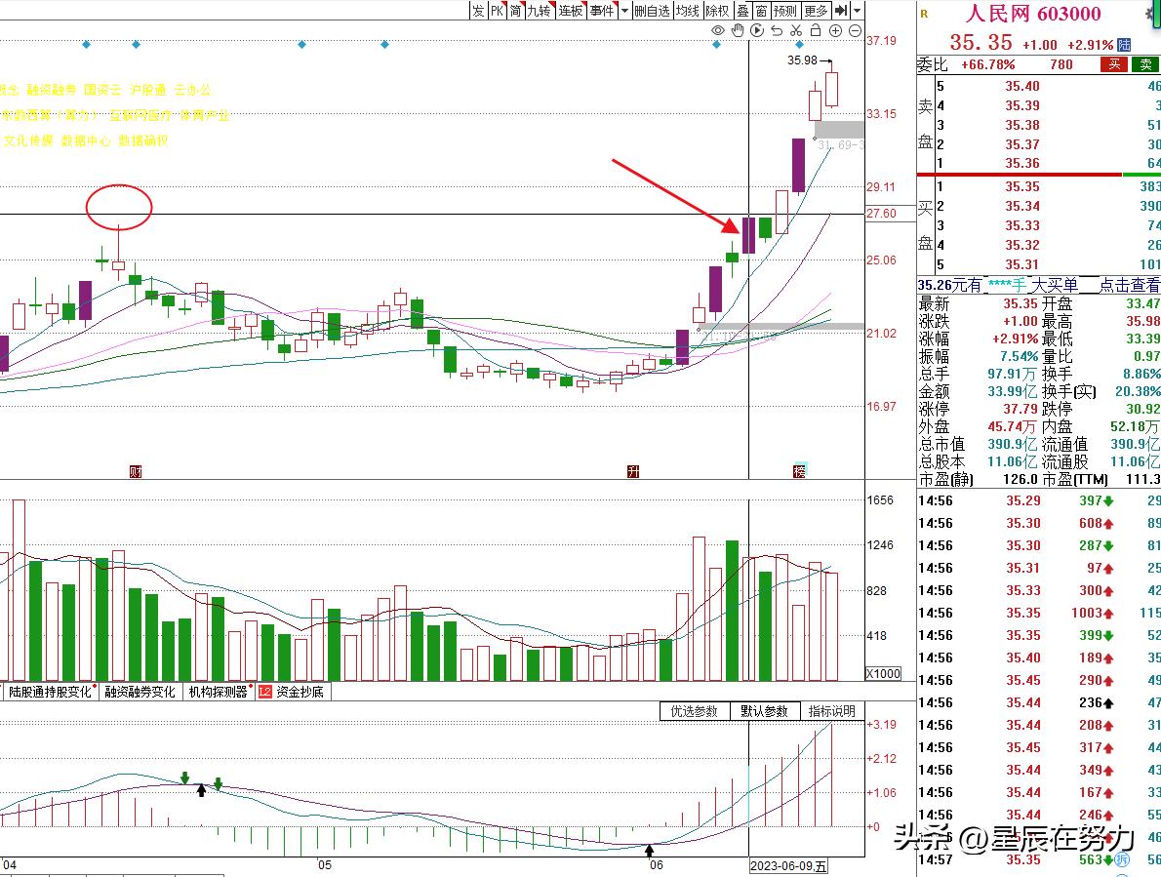Click the 优选参数 button
1161x877 pixels.
(x=695, y=711)
